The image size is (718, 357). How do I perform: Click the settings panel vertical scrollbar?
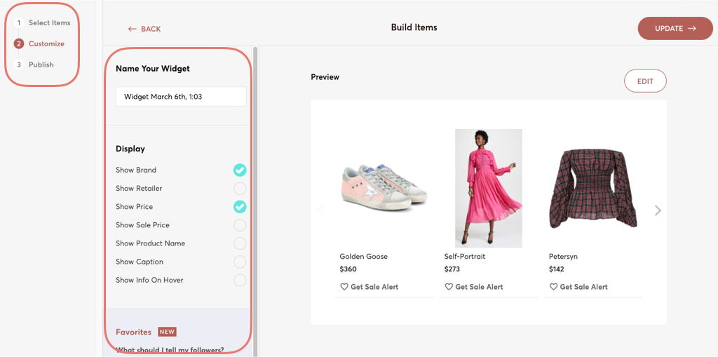255,196
